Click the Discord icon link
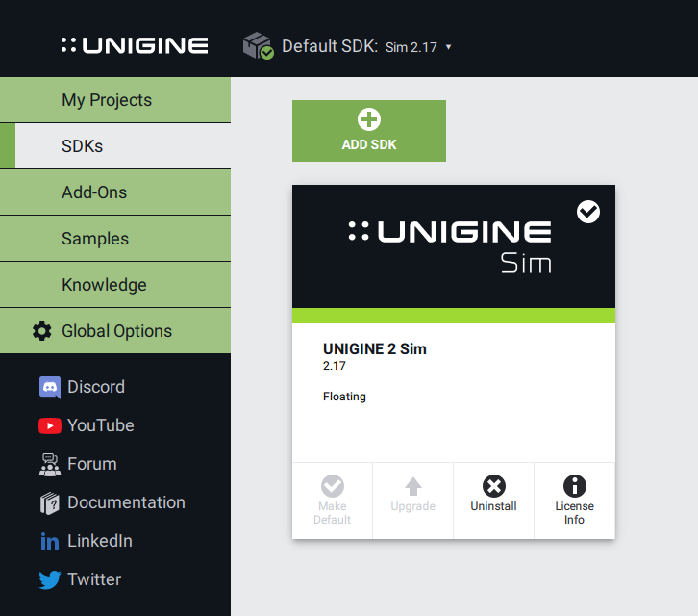 click(x=50, y=387)
